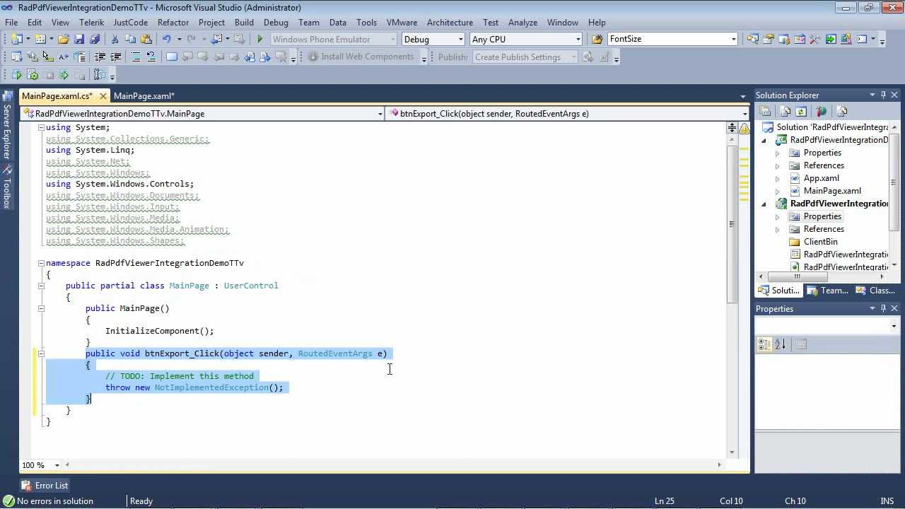Click the New Project toolbar icon
The width and height of the screenshot is (905, 509).
click(x=16, y=39)
